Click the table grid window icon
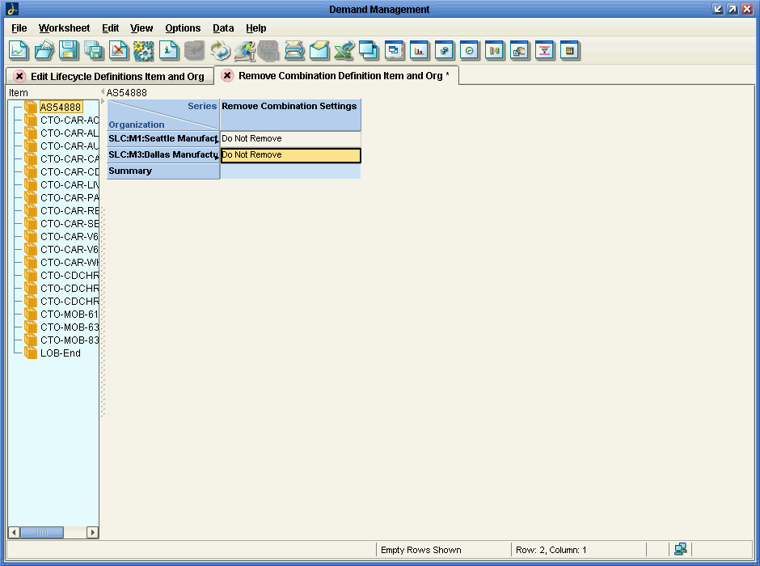This screenshot has height=566, width=760. pyautogui.click(x=569, y=50)
